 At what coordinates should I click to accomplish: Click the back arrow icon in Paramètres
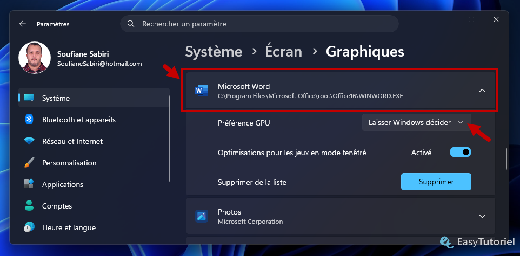tap(23, 24)
